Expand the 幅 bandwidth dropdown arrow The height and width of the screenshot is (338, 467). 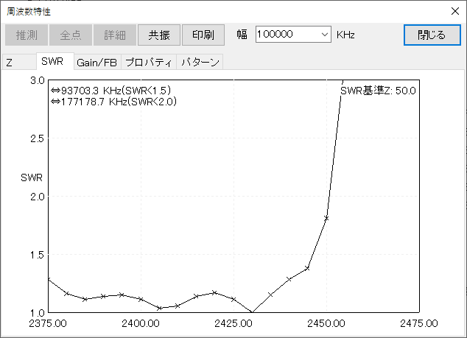click(x=325, y=35)
